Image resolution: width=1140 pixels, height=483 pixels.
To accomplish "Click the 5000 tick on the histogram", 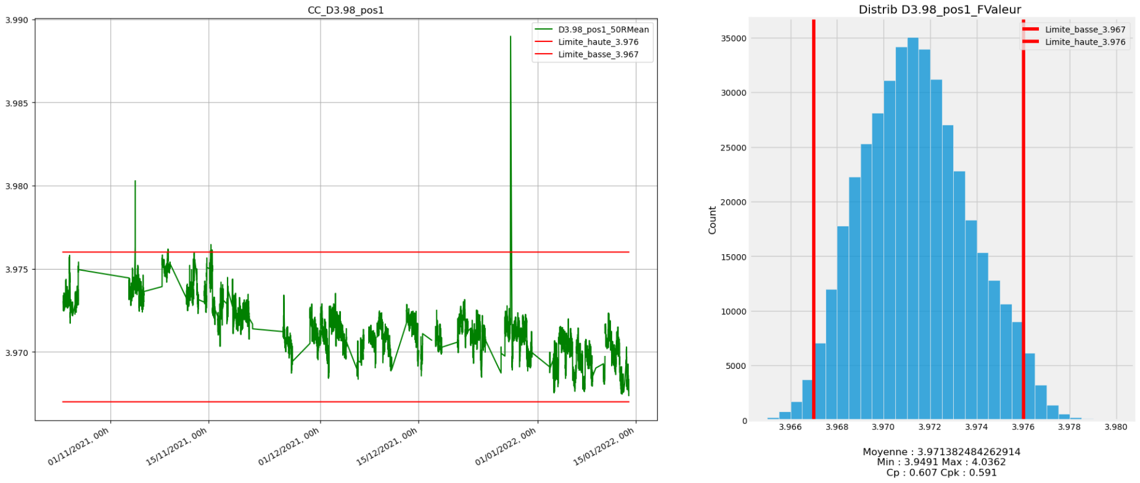I will pos(736,366).
